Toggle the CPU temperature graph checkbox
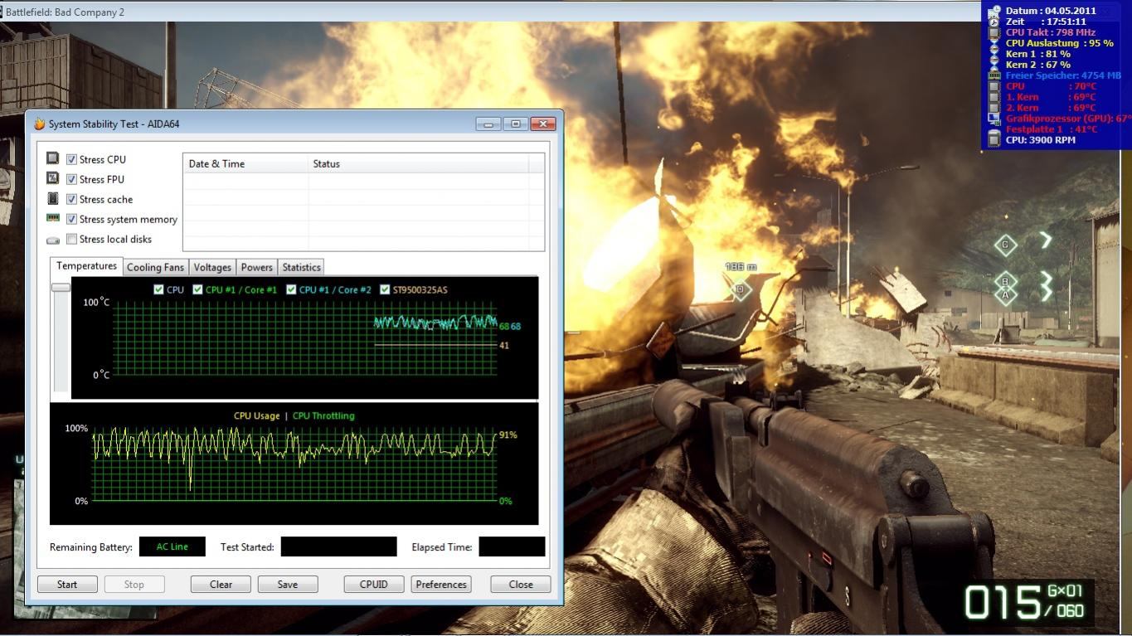The image size is (1132, 636). pos(158,289)
